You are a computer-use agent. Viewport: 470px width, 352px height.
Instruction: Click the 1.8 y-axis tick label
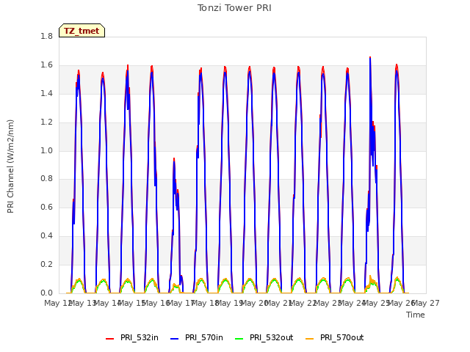(x=47, y=37)
